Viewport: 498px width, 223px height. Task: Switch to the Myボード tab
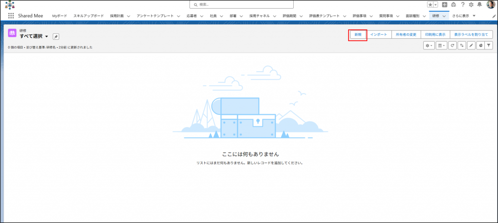(59, 16)
